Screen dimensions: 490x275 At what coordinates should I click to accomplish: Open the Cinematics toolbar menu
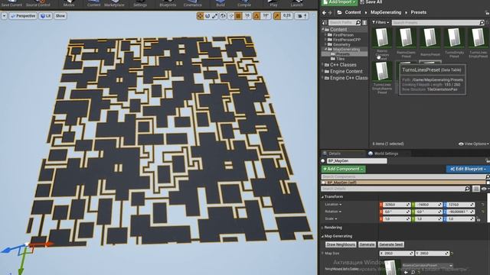pos(192,3)
